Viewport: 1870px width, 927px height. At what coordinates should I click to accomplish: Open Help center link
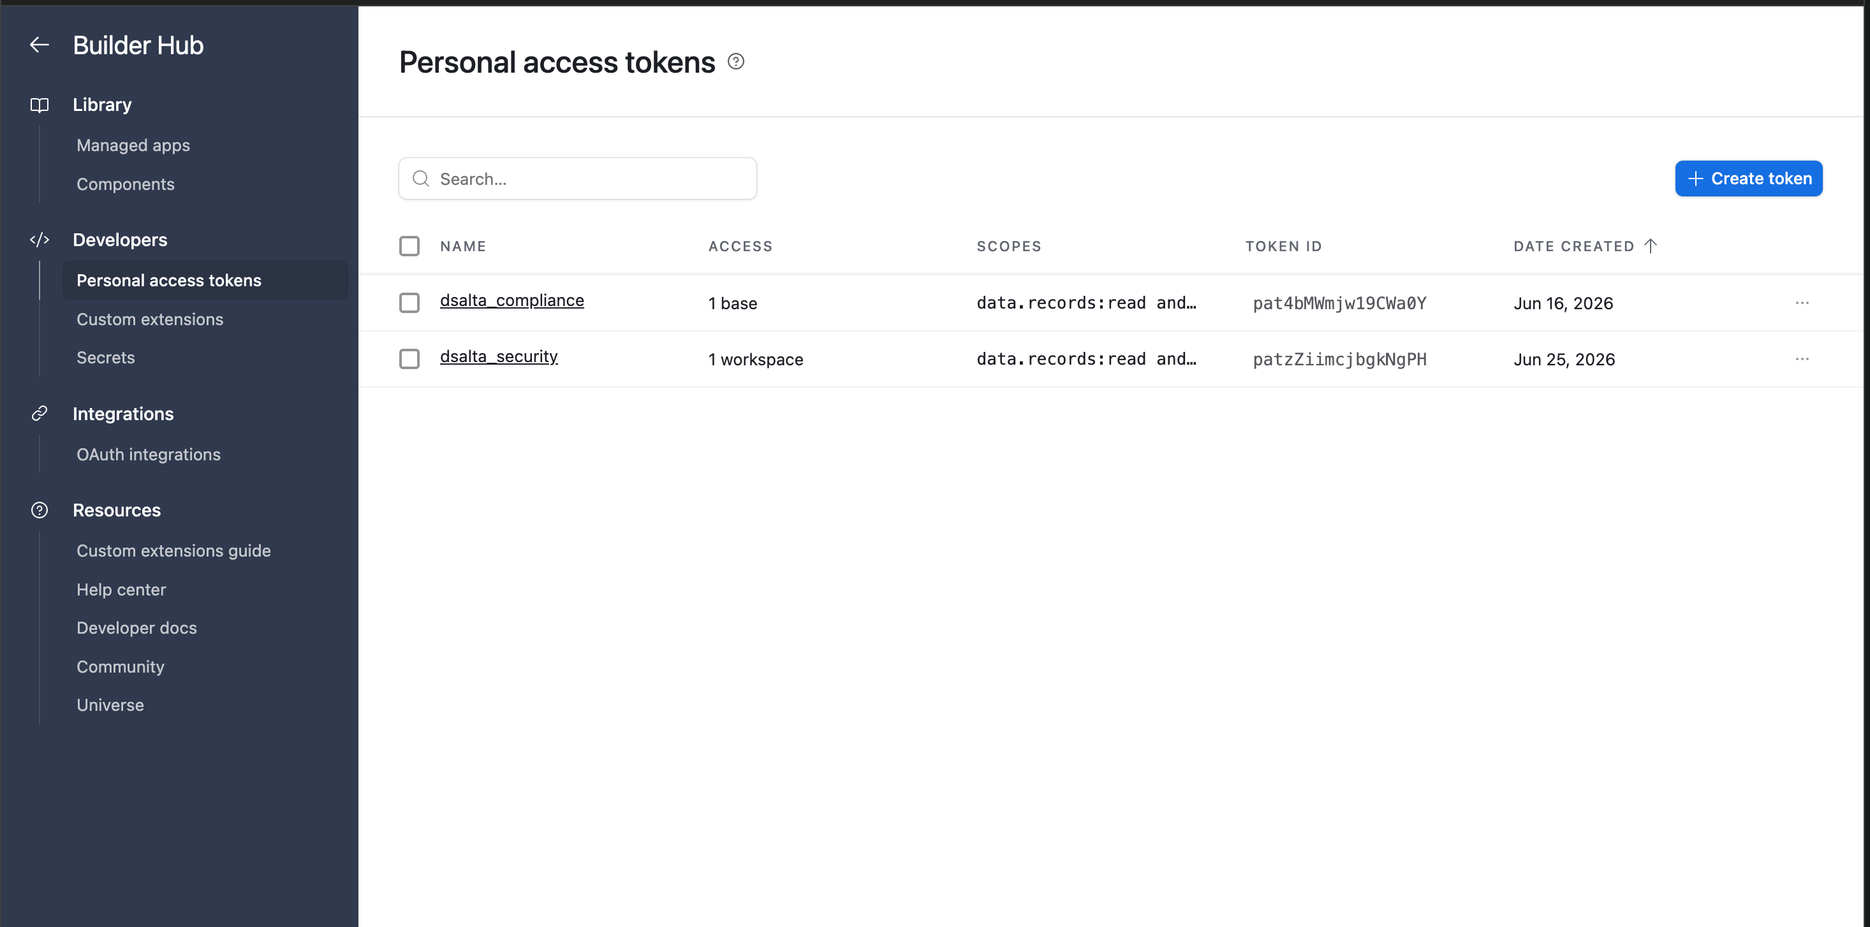tap(121, 590)
